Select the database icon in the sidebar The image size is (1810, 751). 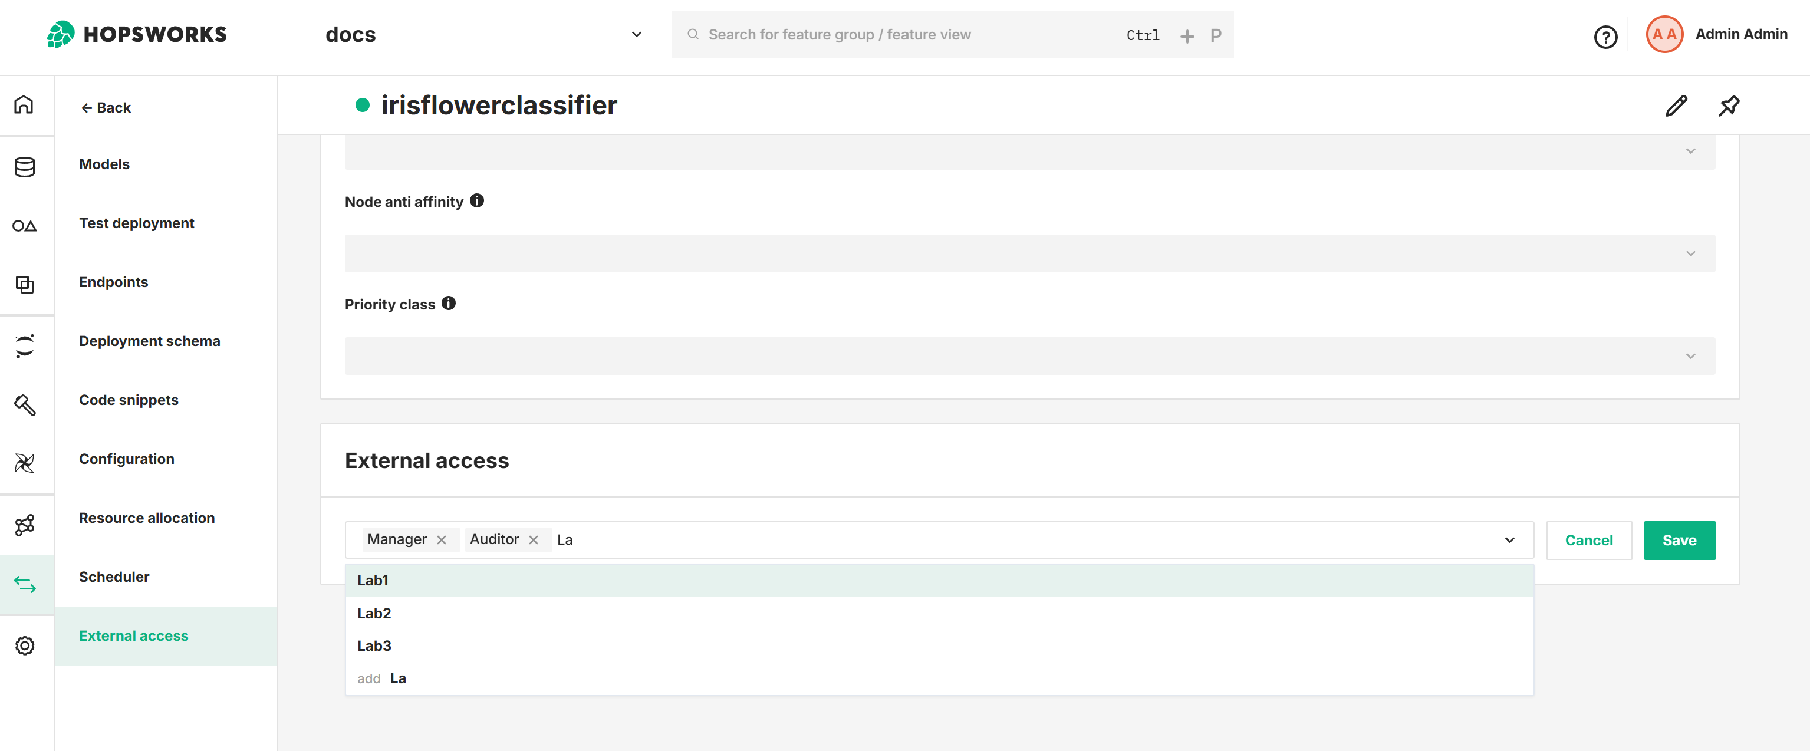pyautogui.click(x=25, y=166)
